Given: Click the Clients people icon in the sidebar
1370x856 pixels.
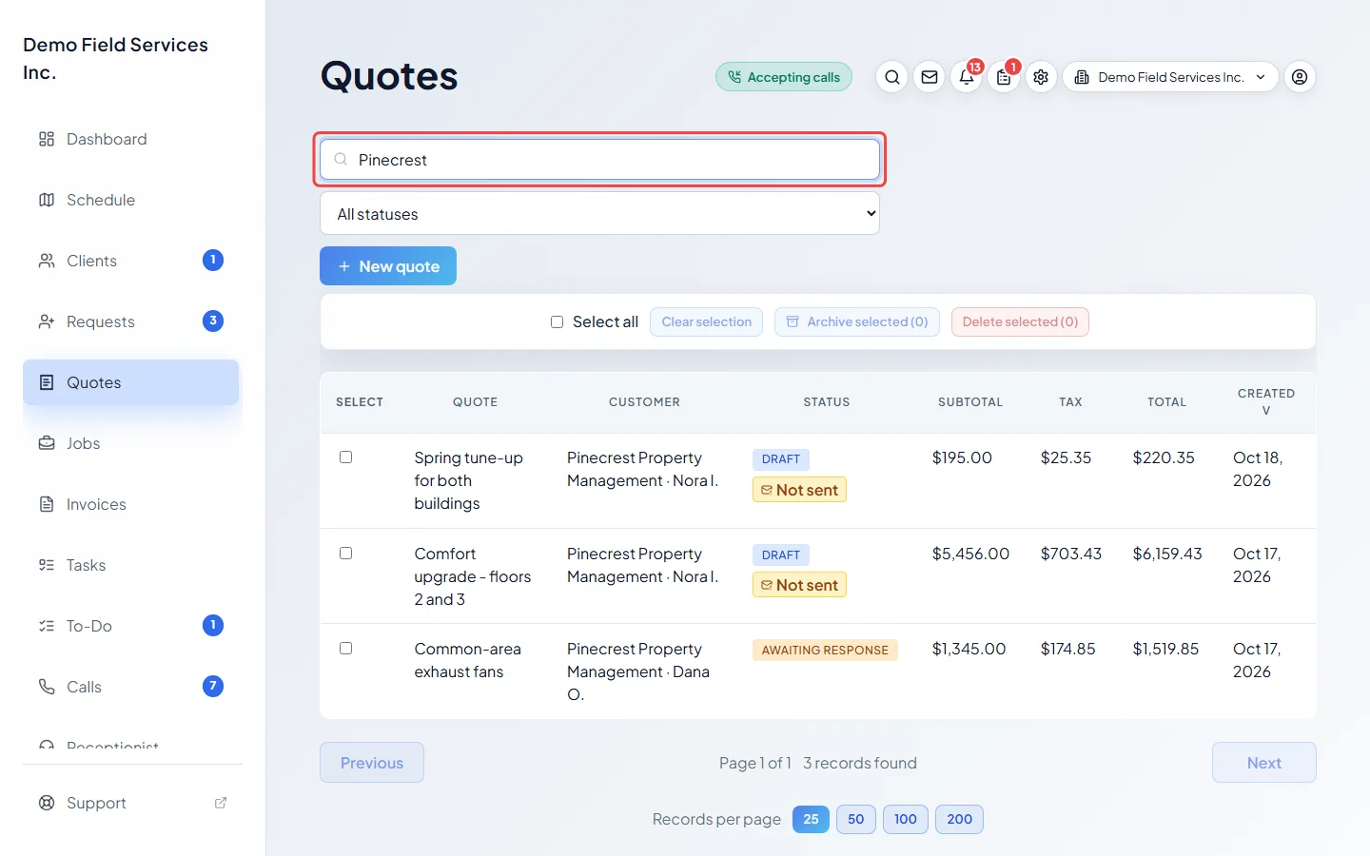Looking at the screenshot, I should tap(47, 261).
